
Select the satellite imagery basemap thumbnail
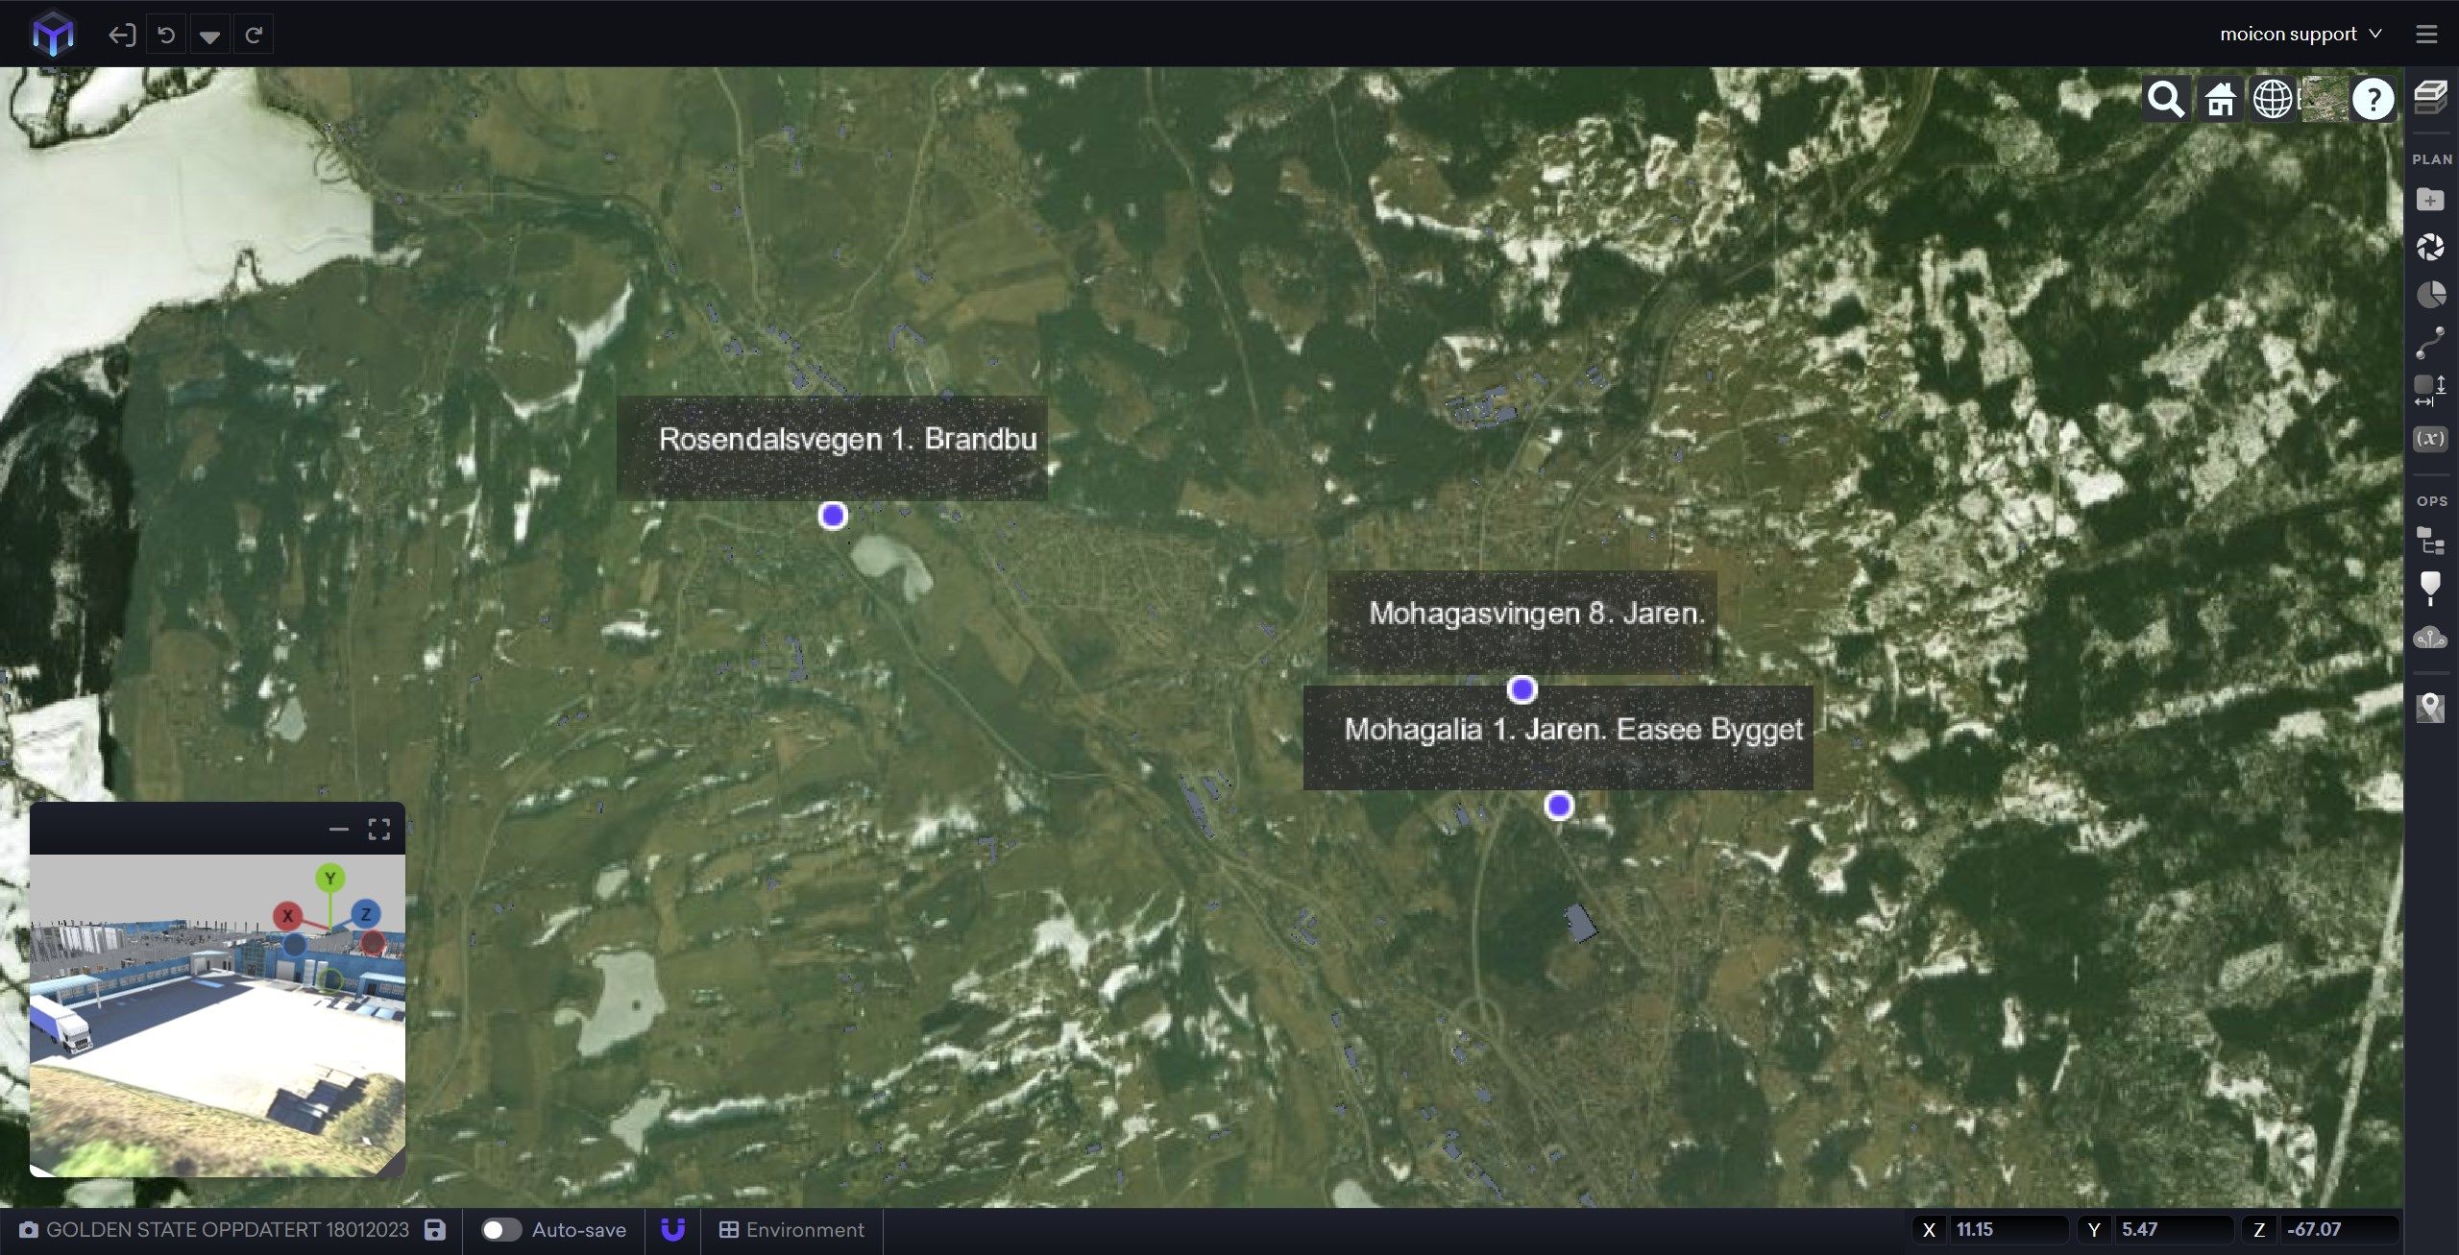click(2324, 99)
